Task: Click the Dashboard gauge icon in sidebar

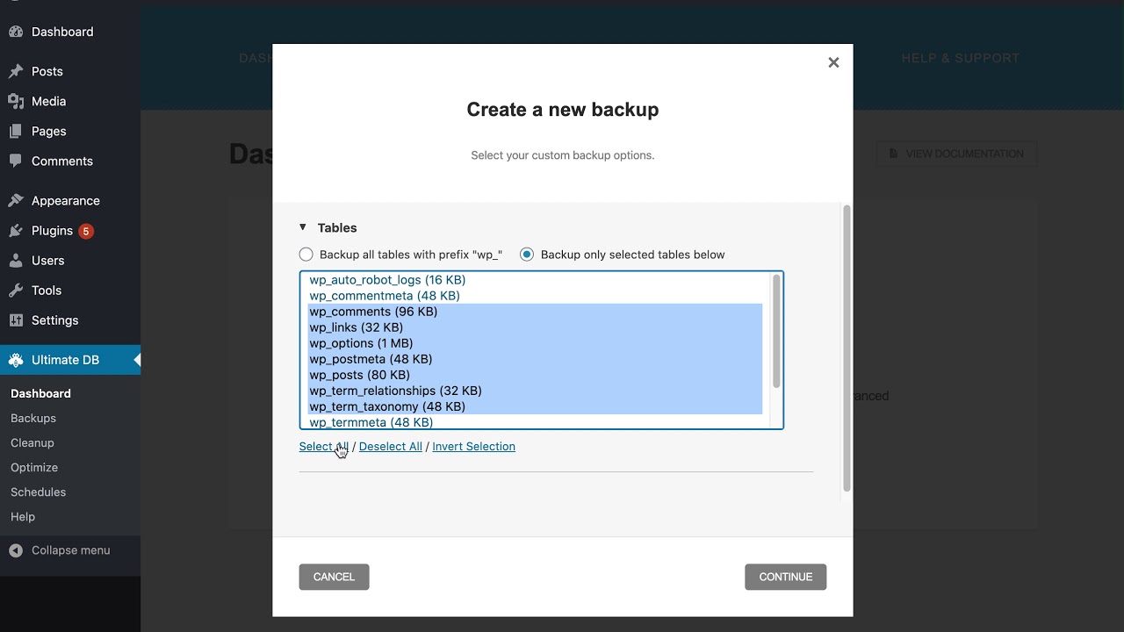Action: click(16, 32)
